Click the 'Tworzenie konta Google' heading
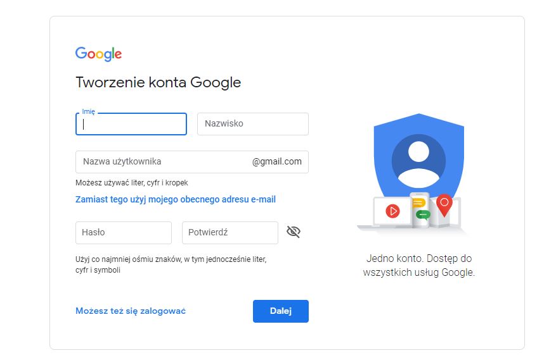The height and width of the screenshot is (360, 556). point(158,83)
